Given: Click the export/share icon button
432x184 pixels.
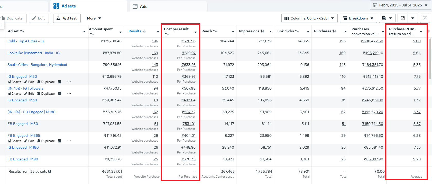Looking at the screenshot, I should tap(403, 18).
